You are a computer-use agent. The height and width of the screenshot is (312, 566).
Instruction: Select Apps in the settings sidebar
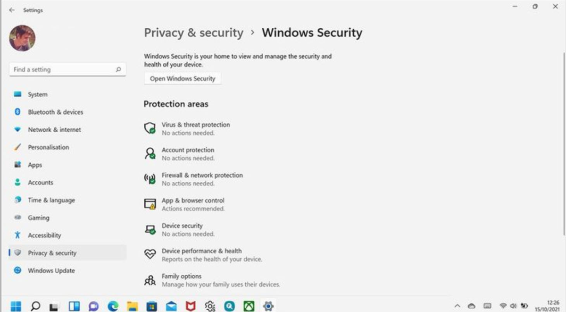click(34, 165)
